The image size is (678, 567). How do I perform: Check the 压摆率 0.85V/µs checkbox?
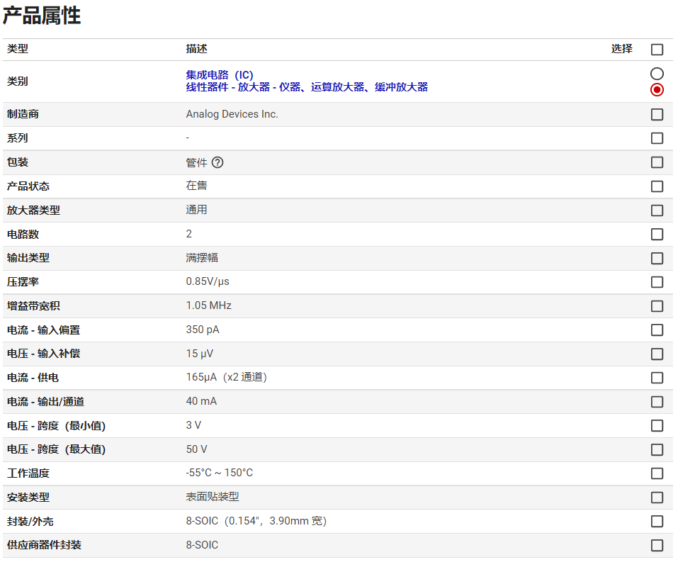click(x=657, y=282)
